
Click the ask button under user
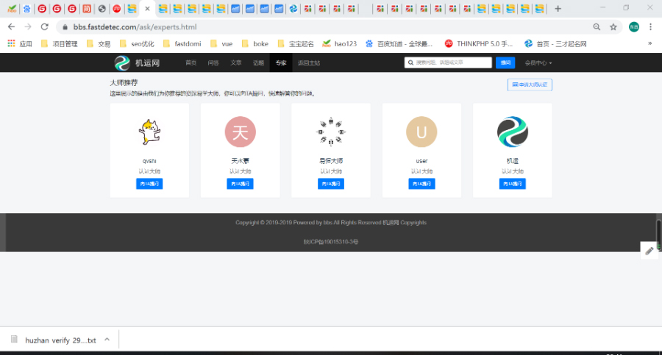click(421, 184)
